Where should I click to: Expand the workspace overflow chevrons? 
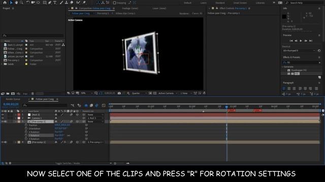(x=274, y=3)
